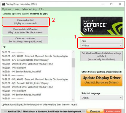Image resolution: width=126 pixels, height=113 pixels.
Task: Select the first GPU #0001 detected log line
Action: 35,56
